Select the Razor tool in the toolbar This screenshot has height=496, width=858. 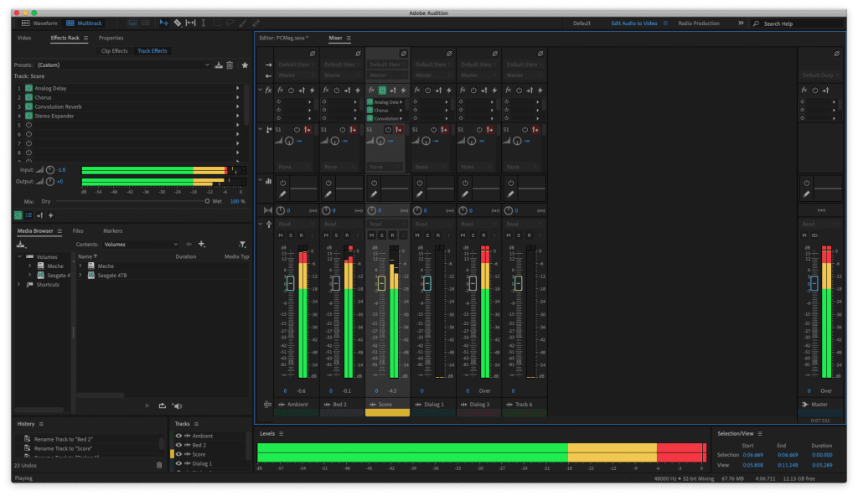(177, 23)
